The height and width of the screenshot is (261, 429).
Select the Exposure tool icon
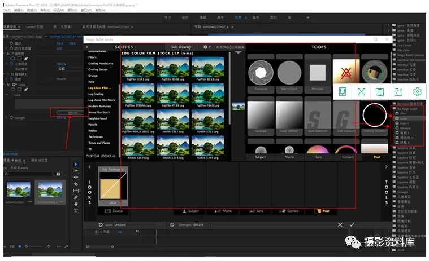(x=261, y=74)
